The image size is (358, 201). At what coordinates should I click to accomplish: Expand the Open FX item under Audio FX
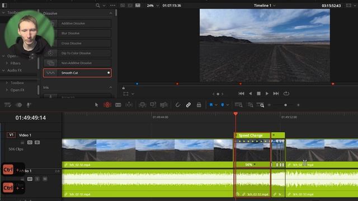click(7, 90)
